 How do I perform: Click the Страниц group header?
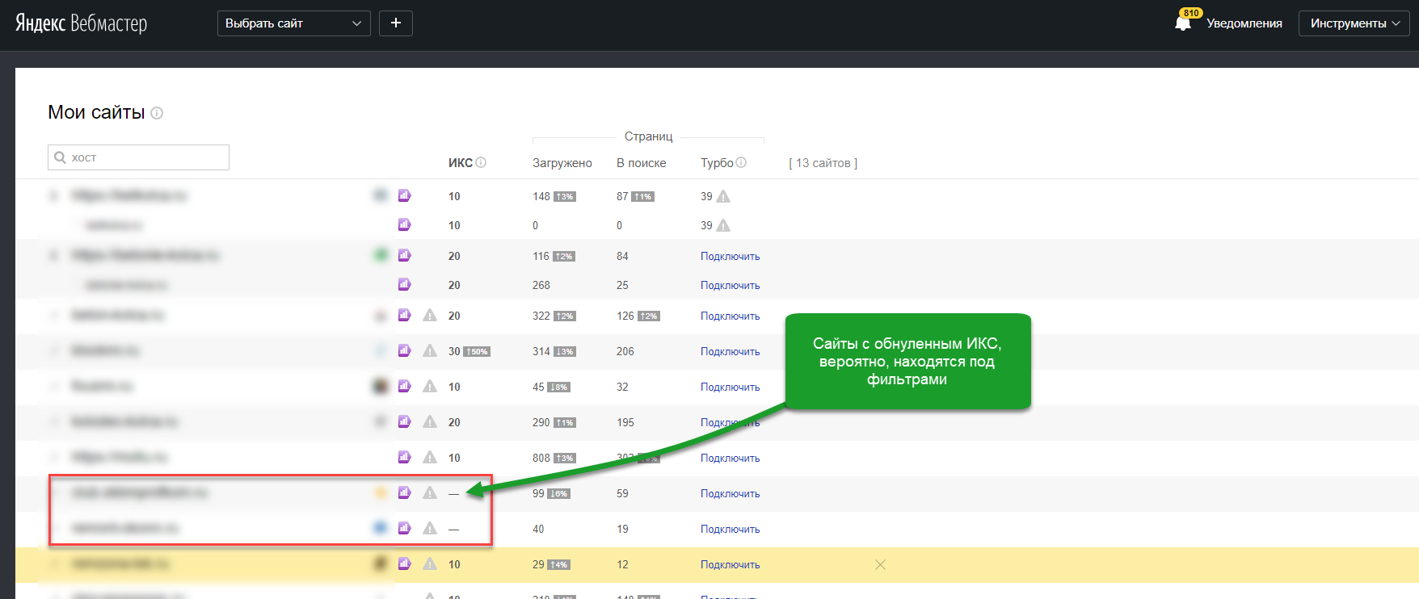[x=648, y=136]
